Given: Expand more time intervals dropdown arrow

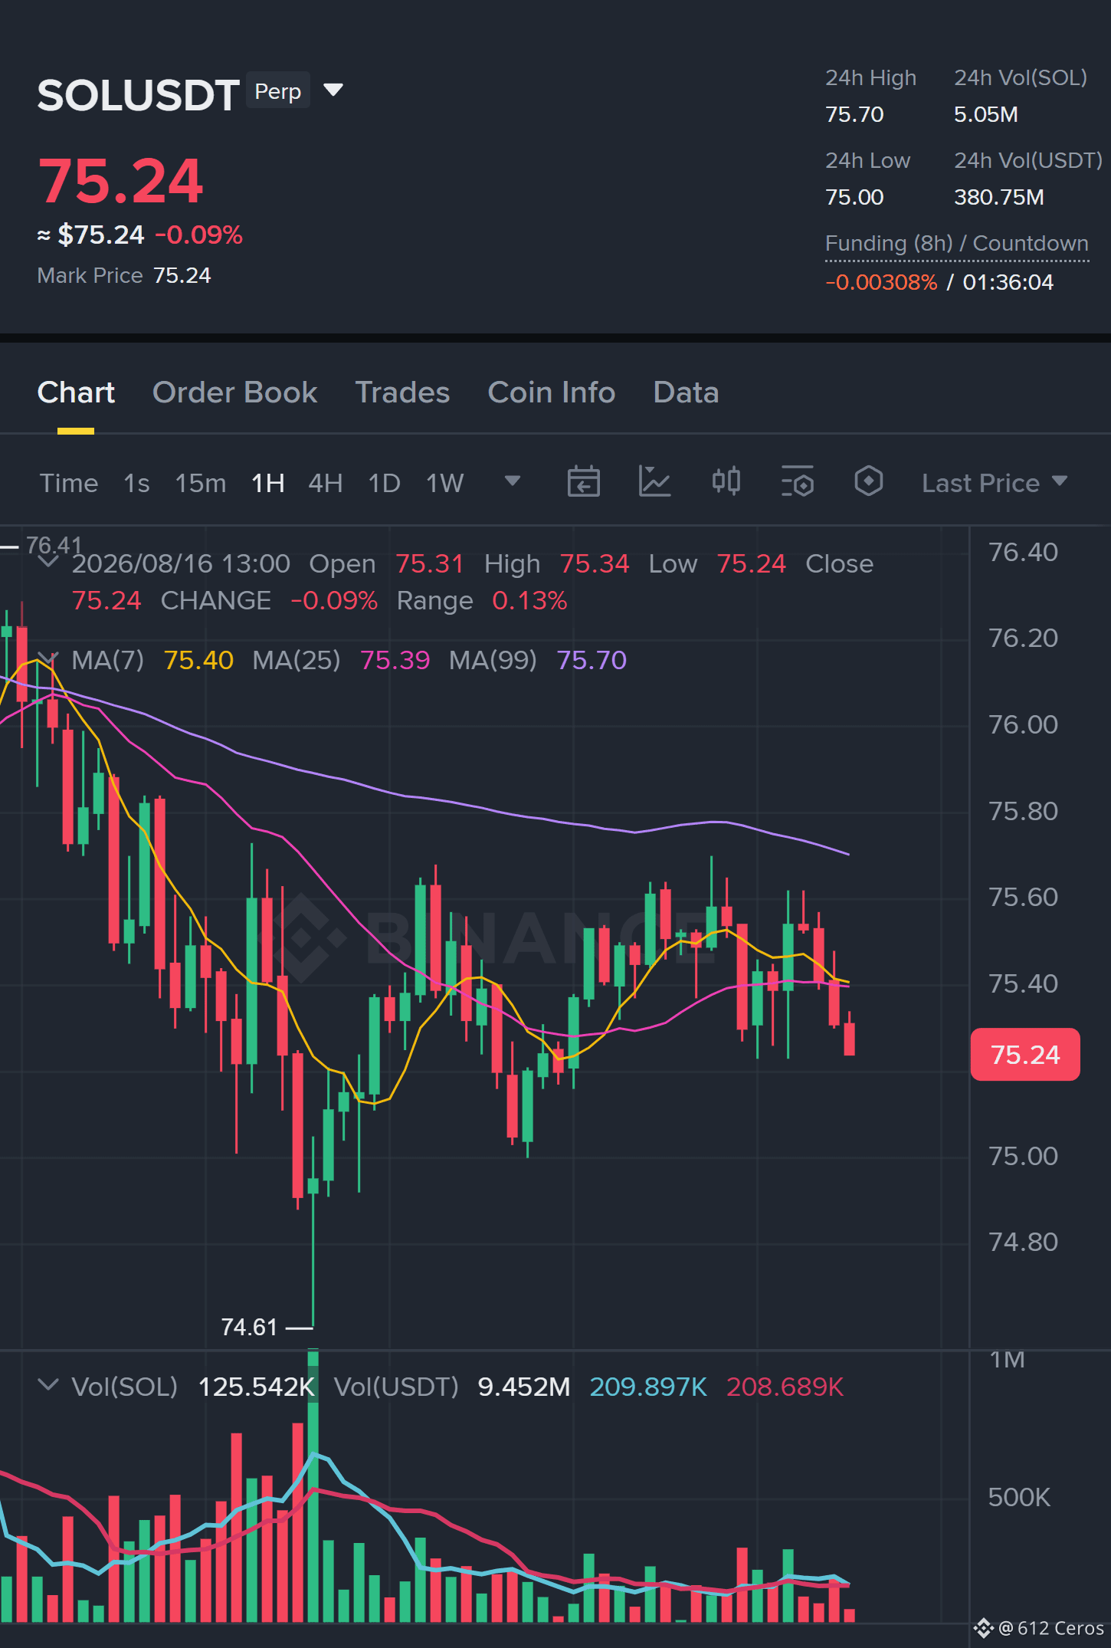Looking at the screenshot, I should point(513,481).
